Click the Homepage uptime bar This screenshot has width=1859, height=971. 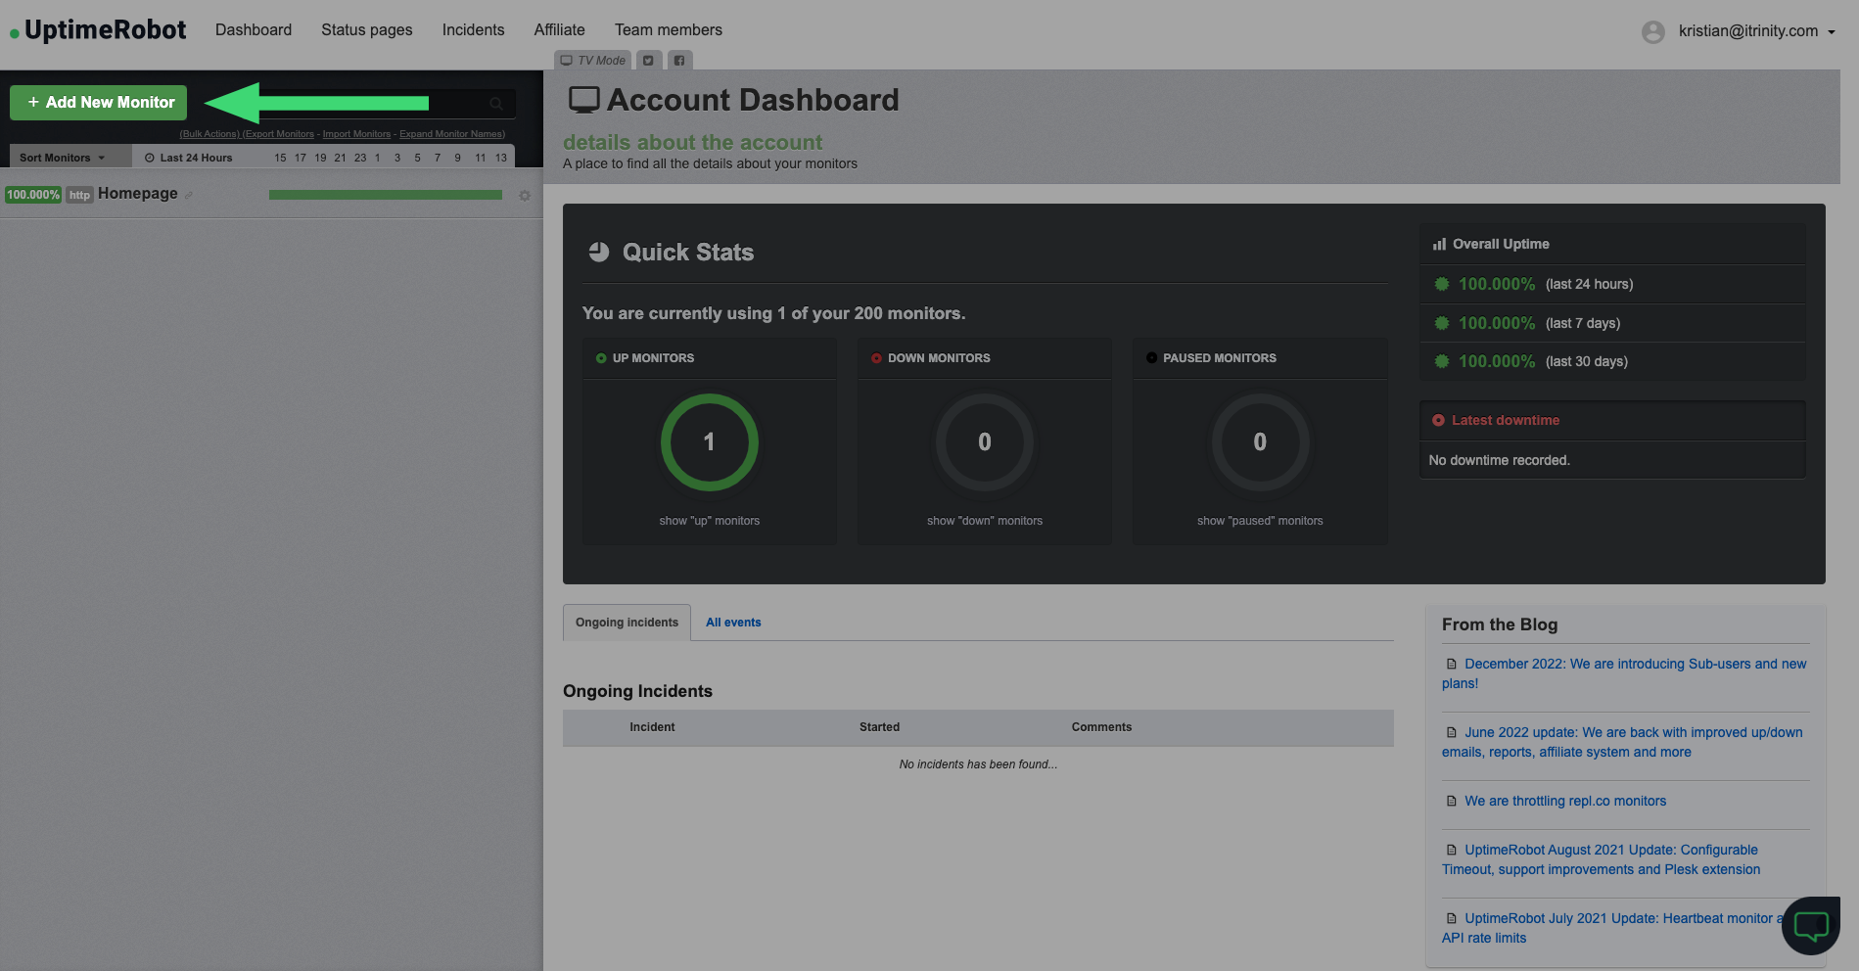tap(386, 195)
